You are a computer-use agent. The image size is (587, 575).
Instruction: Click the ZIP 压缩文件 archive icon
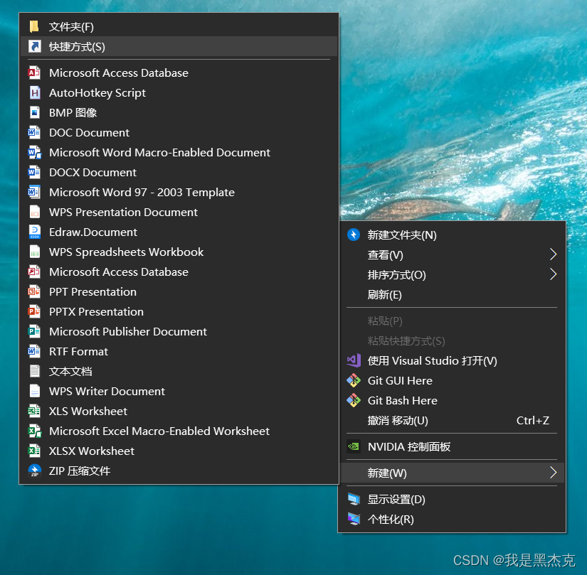pos(34,471)
